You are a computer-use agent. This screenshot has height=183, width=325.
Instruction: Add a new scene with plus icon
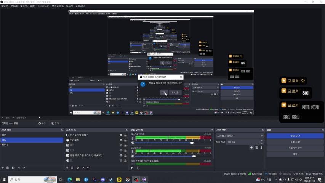pyautogui.click(x=3, y=167)
